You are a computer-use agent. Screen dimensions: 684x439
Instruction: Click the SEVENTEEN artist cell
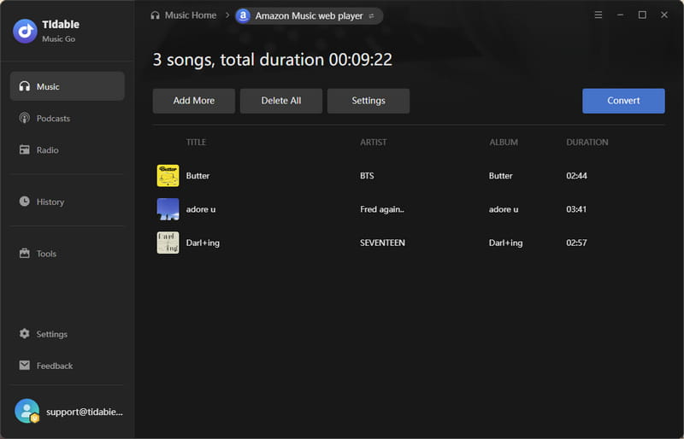382,243
